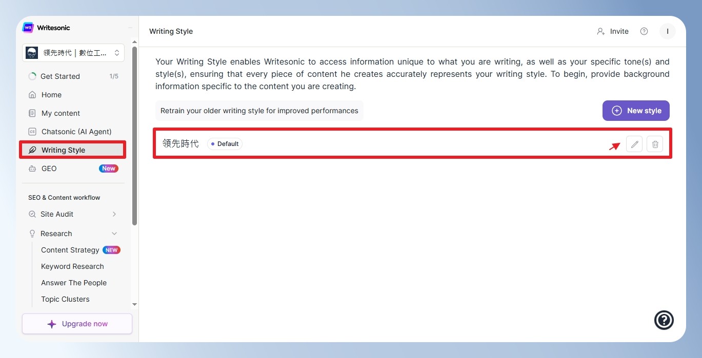Click sidebar scrollbar down arrow
The height and width of the screenshot is (358, 702).
coord(134,304)
